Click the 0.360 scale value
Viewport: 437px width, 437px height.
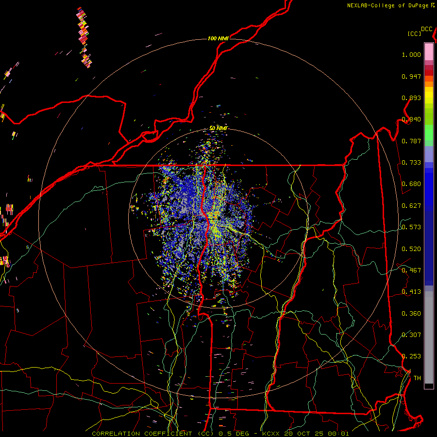(x=411, y=314)
